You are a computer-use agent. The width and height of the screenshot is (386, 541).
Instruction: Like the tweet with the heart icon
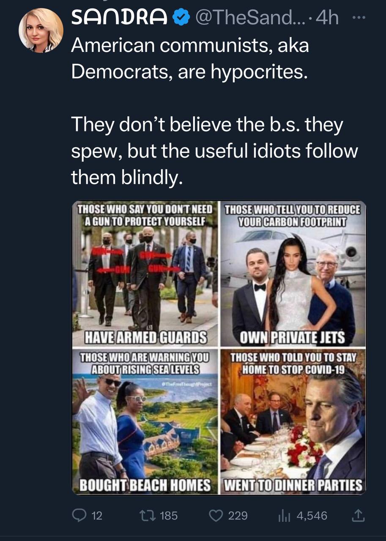click(216, 516)
